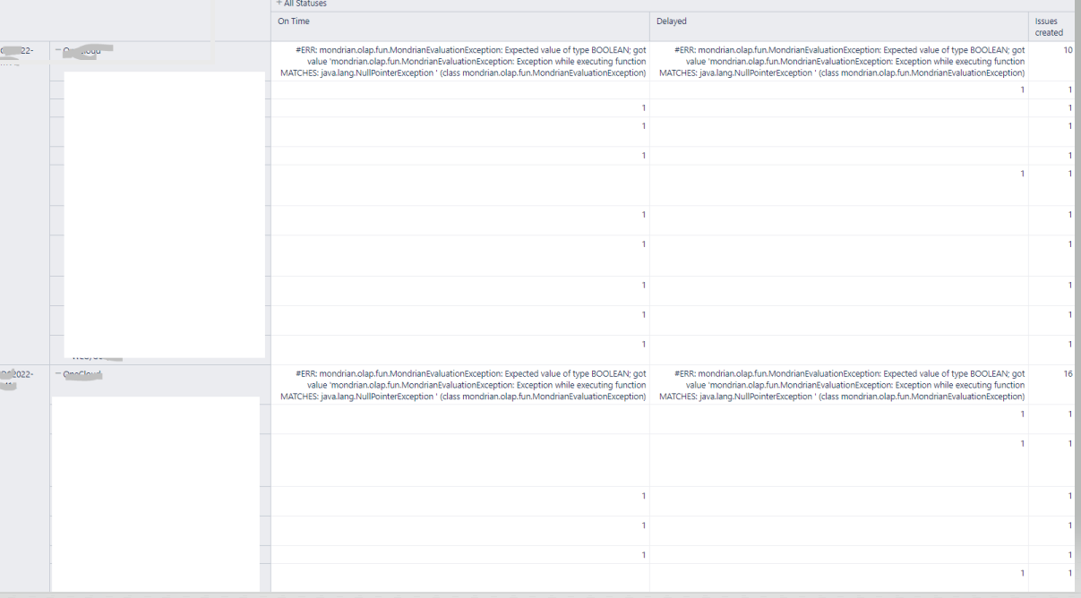This screenshot has width=1081, height=598.
Task: Select Issues created cell showing 16
Action: tap(1054, 384)
